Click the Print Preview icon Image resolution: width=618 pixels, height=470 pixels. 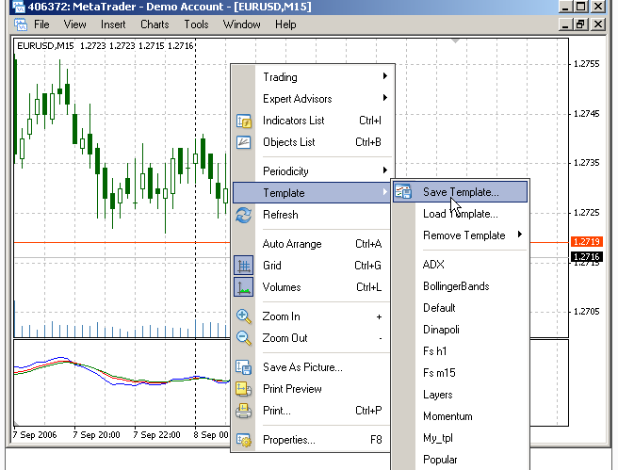coord(244,389)
